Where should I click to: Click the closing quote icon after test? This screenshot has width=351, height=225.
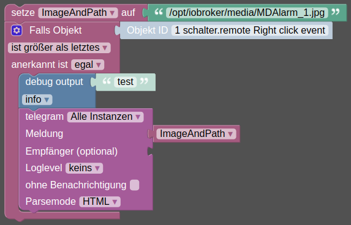pos(144,81)
